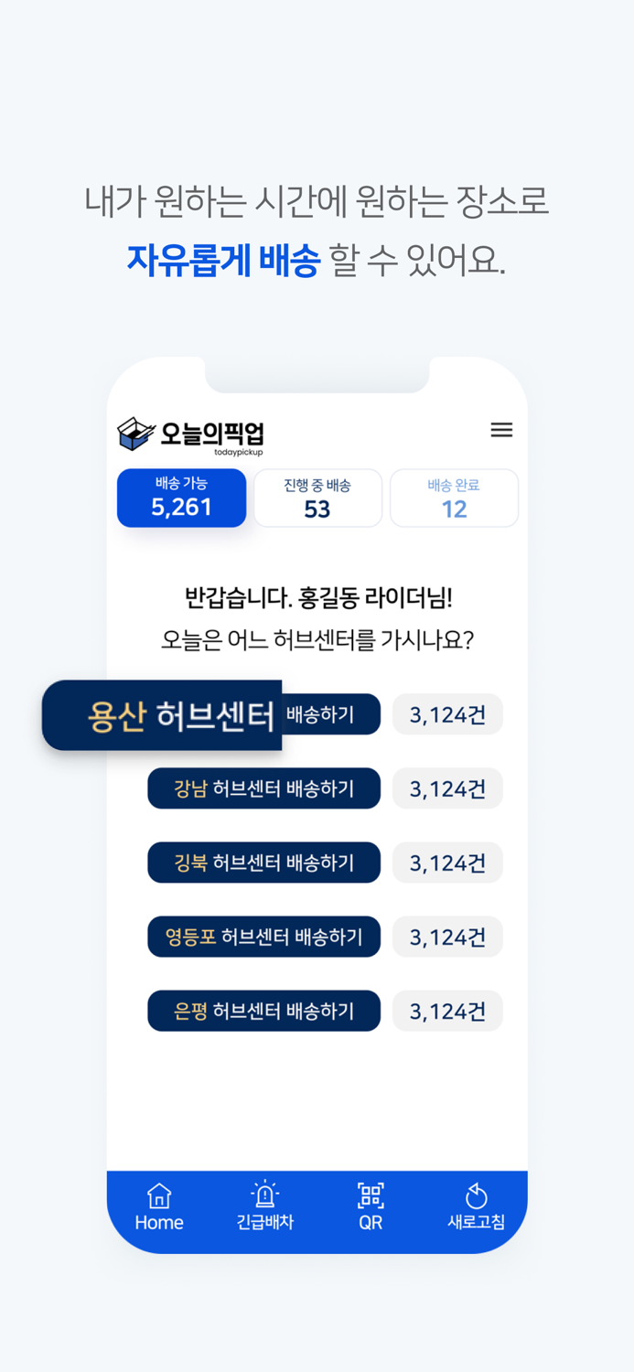The width and height of the screenshot is (634, 1372).
Task: Open the 배송 완료 tab showing 12
Action: click(454, 498)
